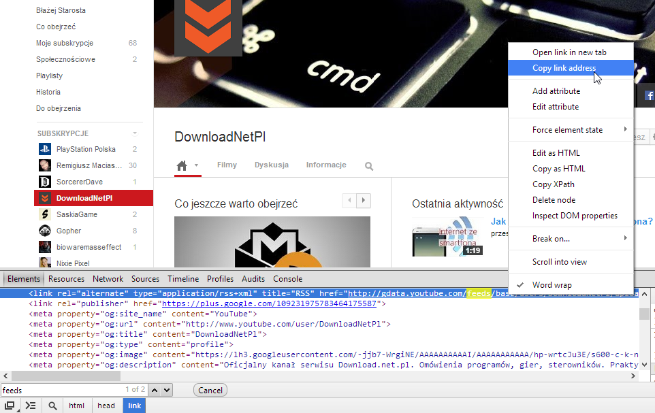Switch to the Audits DevTools tab
The width and height of the screenshot is (655, 413).
(x=253, y=278)
